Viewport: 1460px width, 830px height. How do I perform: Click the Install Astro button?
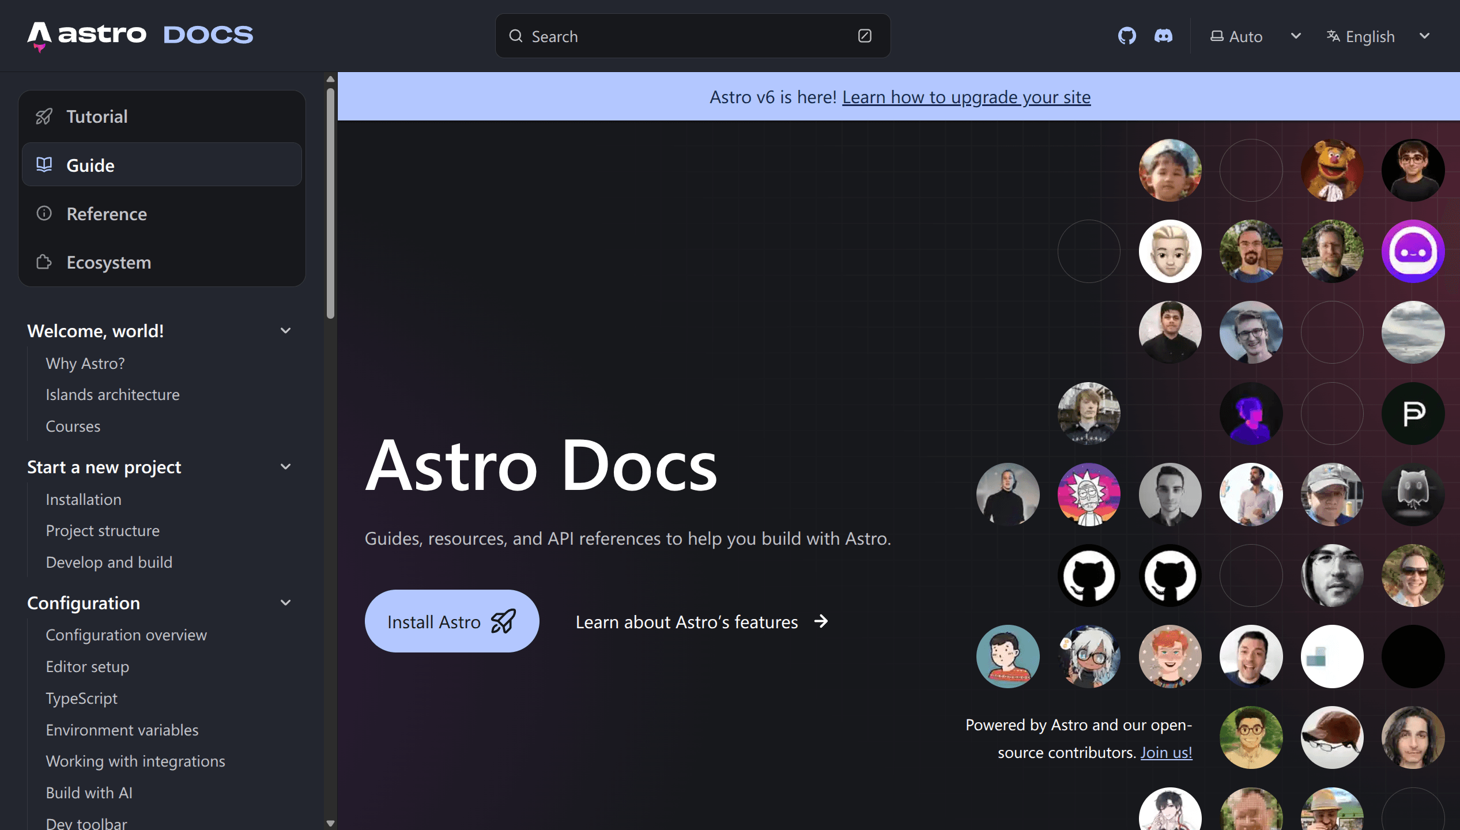coord(452,621)
